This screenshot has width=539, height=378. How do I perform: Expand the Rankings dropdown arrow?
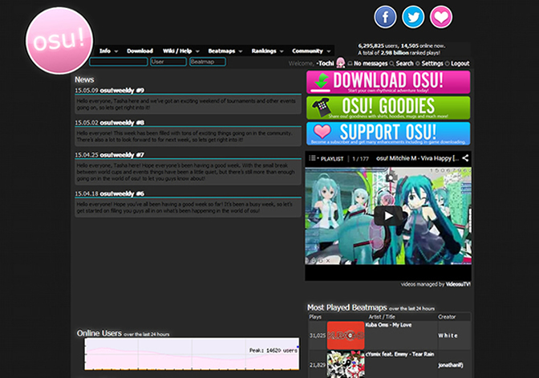click(282, 51)
